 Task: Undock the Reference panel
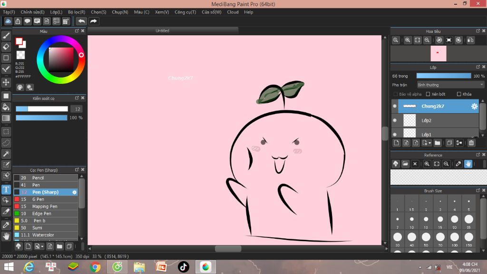click(x=477, y=155)
